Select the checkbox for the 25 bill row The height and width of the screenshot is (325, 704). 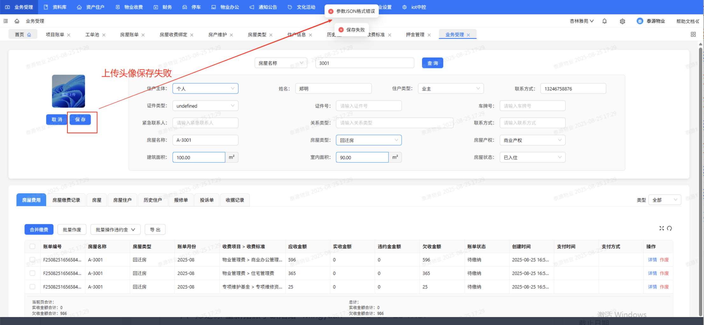click(32, 287)
